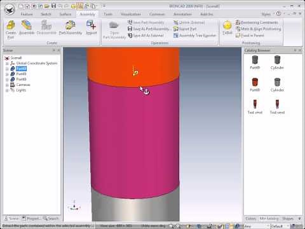Image resolution: width=305 pixels, height=229 pixels.
Task: Expand the highlighted first Part node
Action: tap(7, 69)
